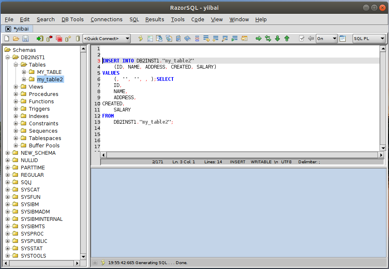Open the Results menu
The height and width of the screenshot is (269, 389).
click(154, 19)
